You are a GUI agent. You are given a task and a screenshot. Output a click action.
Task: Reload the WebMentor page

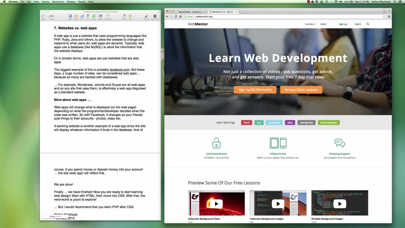click(x=176, y=16)
